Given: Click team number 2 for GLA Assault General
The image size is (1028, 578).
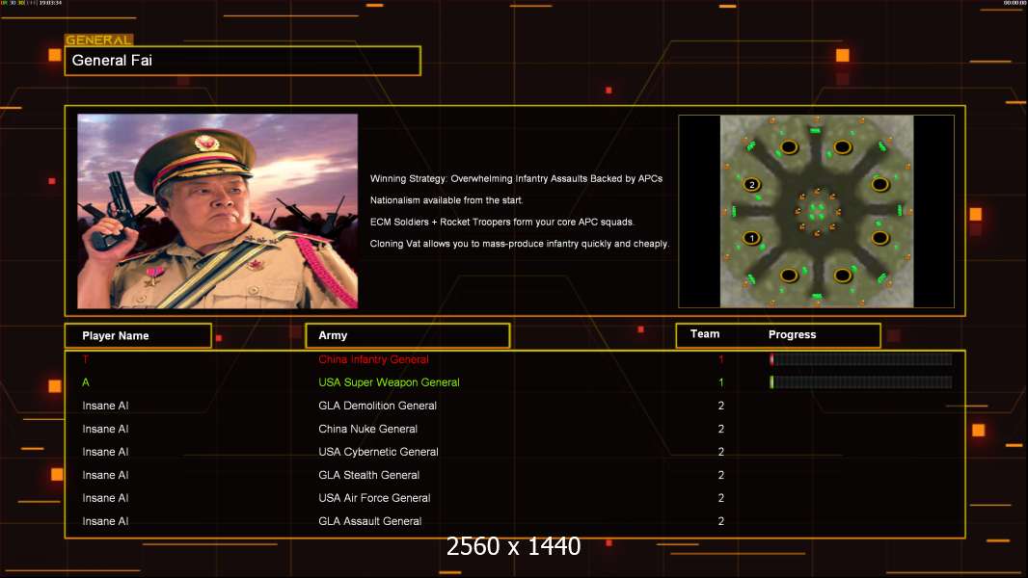Looking at the screenshot, I should pos(721,521).
